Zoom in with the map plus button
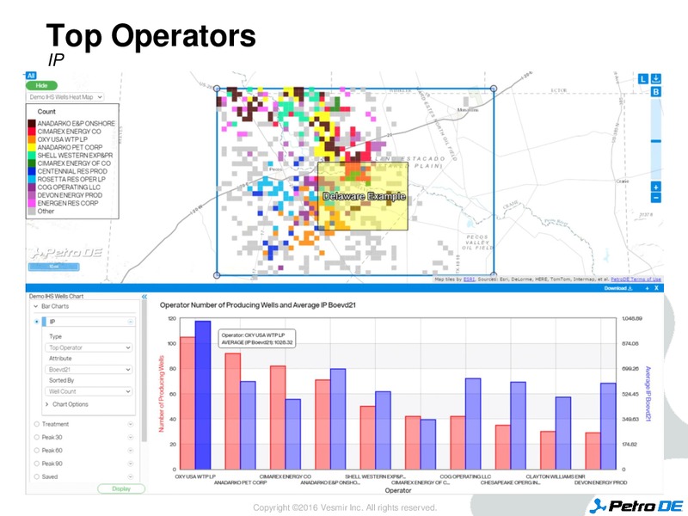This screenshot has height=516, width=688. (x=656, y=187)
